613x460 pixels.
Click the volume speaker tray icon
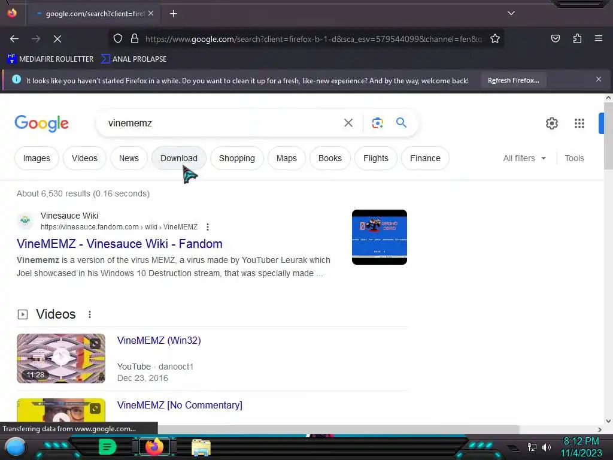(x=546, y=447)
